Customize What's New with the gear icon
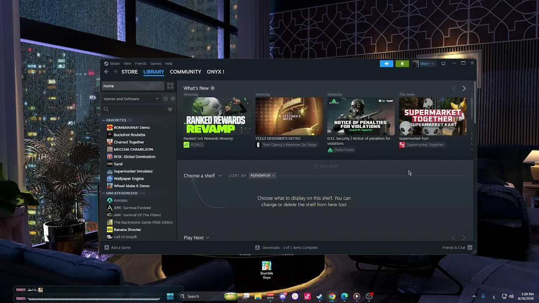This screenshot has height=303, width=539. point(212,88)
